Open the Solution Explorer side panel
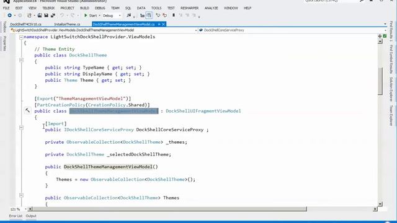 [x=391, y=89]
